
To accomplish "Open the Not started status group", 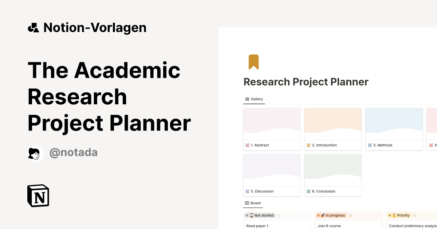I will tap(260, 215).
